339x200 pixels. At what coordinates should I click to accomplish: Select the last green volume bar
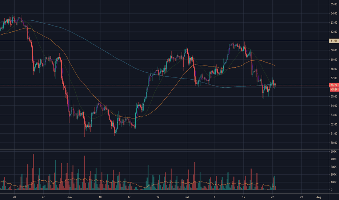point(274,183)
